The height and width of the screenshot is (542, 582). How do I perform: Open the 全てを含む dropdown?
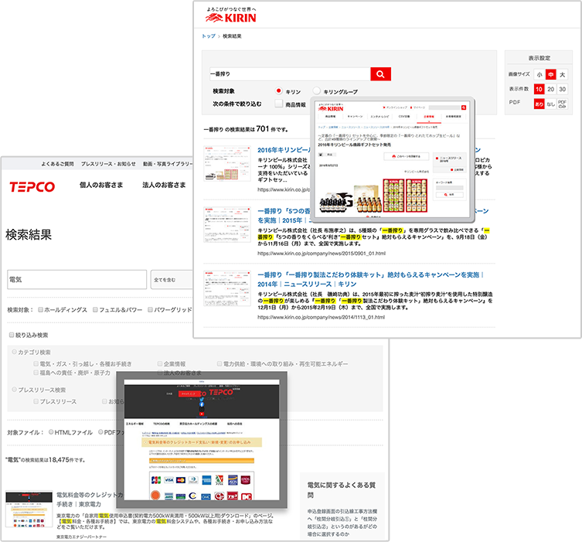tap(172, 280)
